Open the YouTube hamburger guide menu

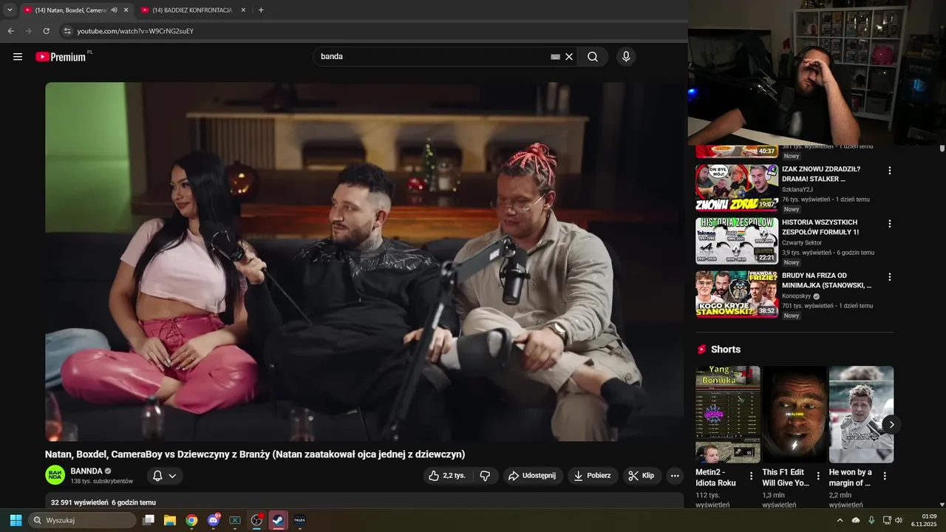point(18,57)
